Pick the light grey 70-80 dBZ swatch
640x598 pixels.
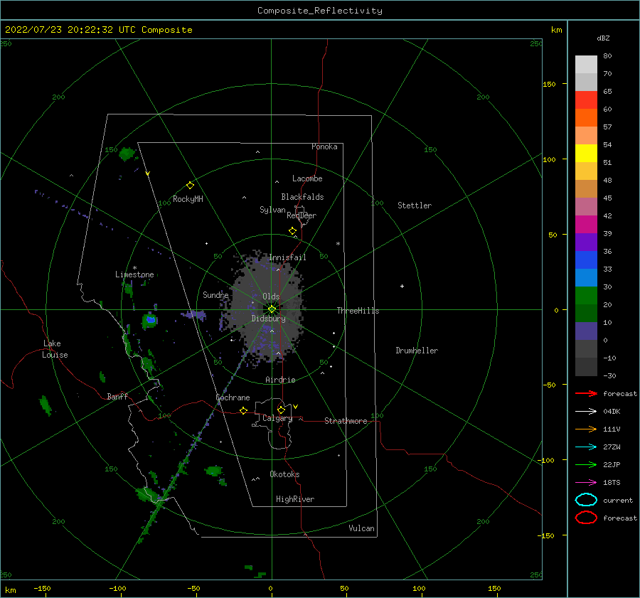[x=586, y=65]
